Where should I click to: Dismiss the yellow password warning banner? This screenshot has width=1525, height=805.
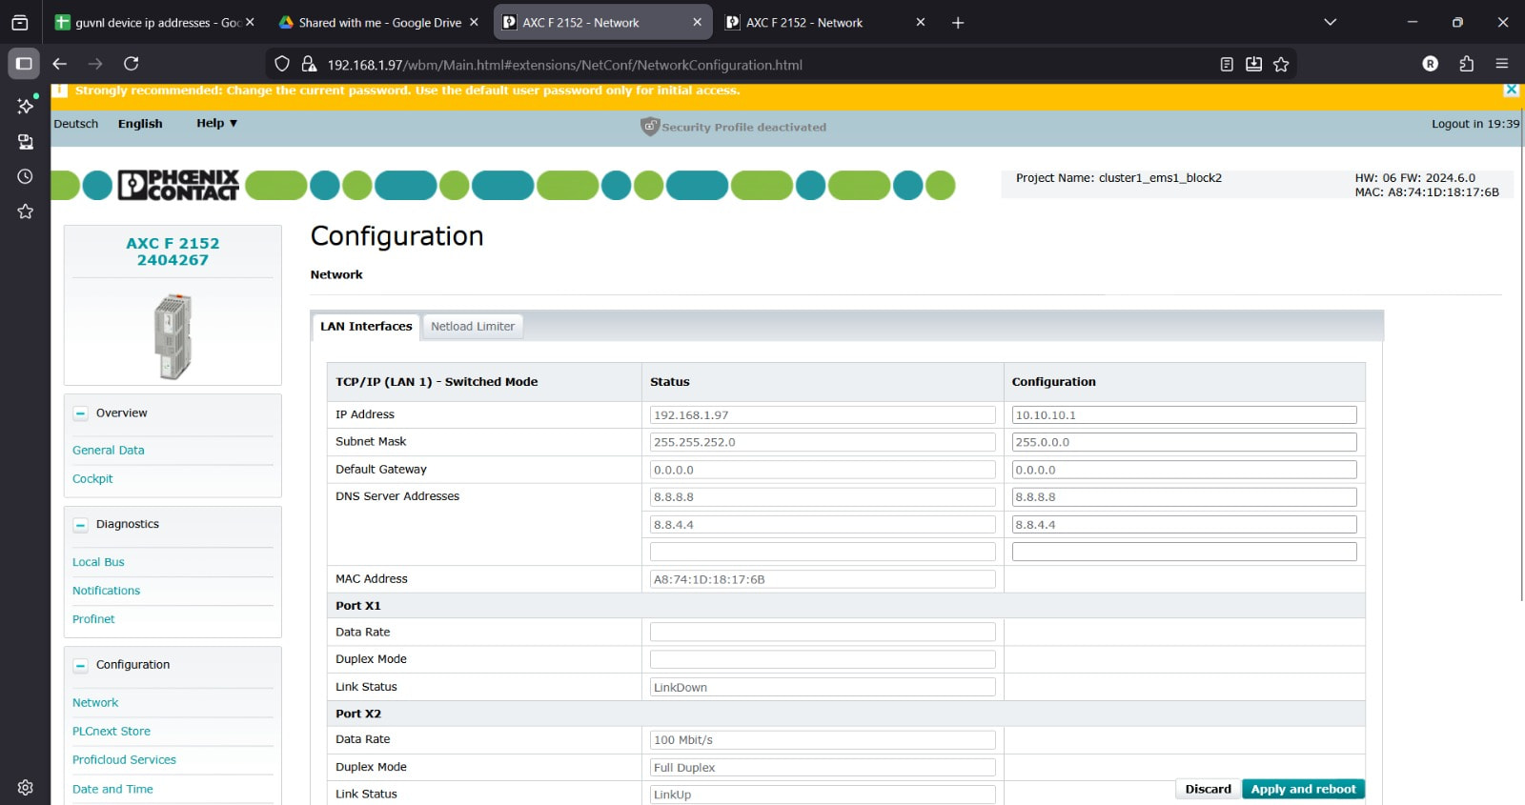coord(1511,90)
